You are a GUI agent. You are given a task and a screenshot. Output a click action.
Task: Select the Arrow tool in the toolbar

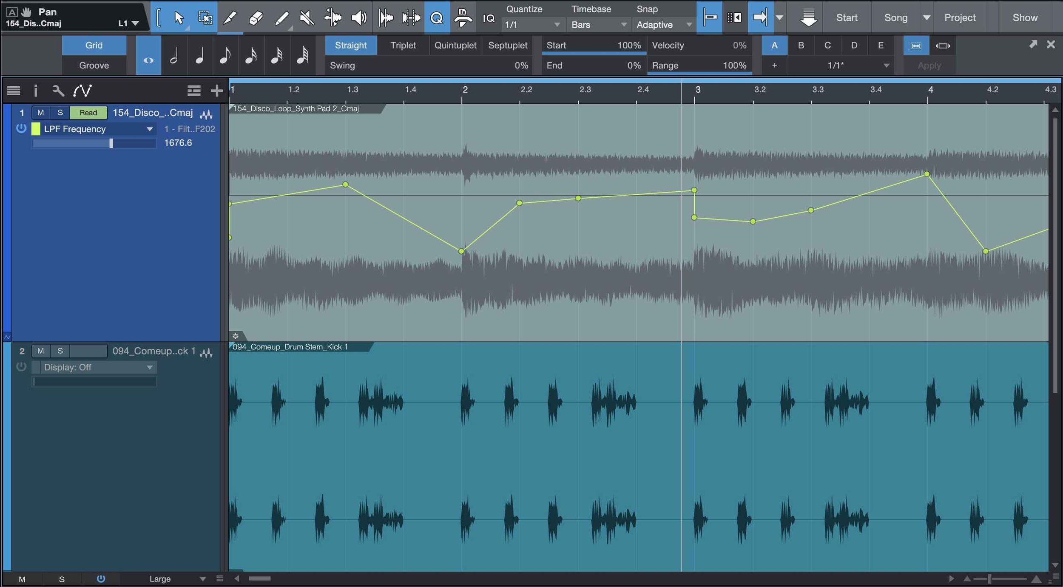pos(179,17)
